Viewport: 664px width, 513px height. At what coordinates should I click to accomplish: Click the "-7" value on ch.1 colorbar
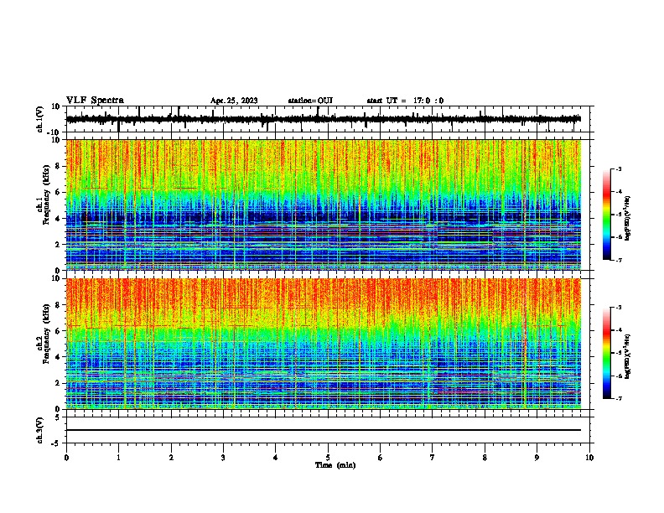(618, 260)
